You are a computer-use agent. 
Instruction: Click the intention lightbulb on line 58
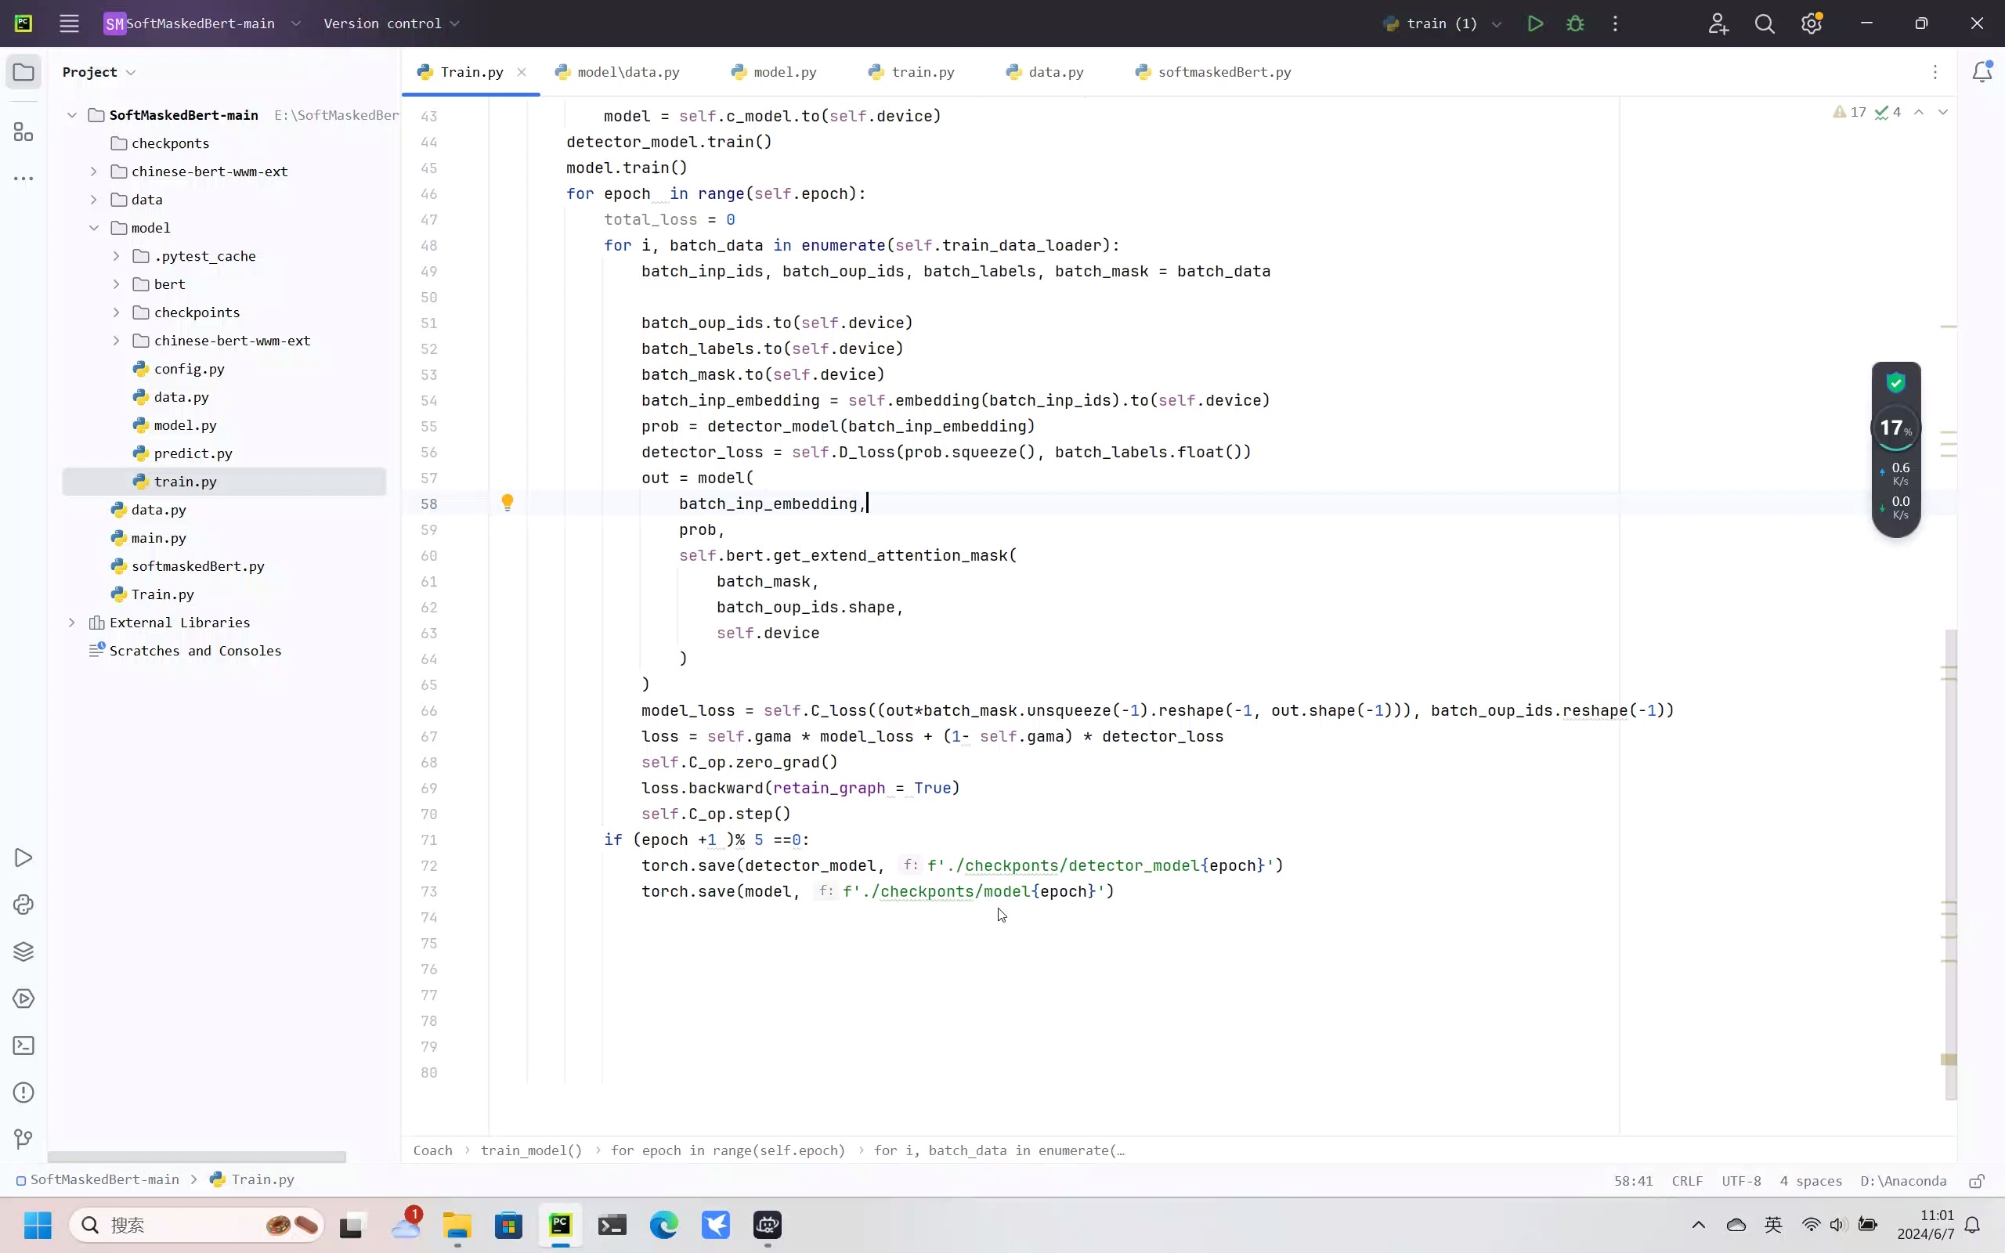pos(507,502)
